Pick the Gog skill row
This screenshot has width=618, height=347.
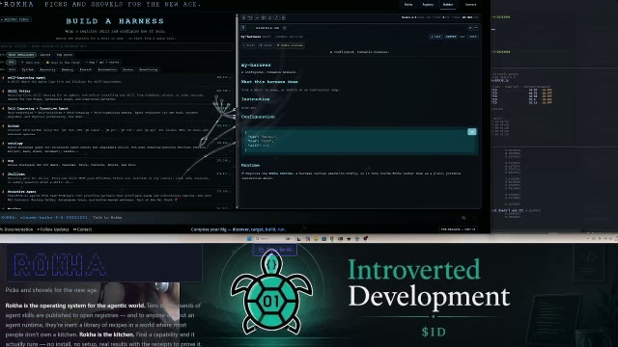pos(116,163)
